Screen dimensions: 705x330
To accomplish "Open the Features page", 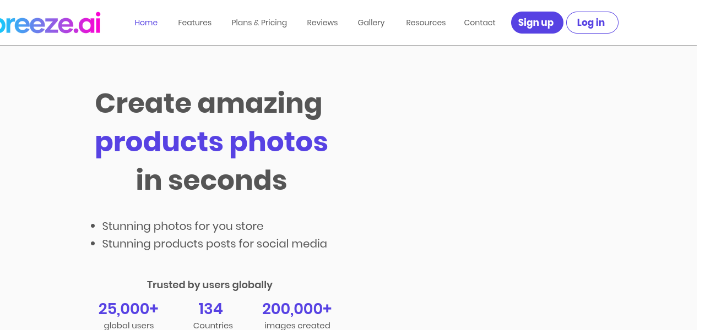I will pyautogui.click(x=194, y=23).
